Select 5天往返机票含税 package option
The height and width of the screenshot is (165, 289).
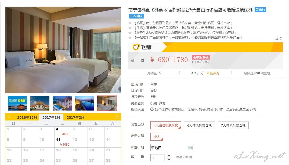pos(166,125)
